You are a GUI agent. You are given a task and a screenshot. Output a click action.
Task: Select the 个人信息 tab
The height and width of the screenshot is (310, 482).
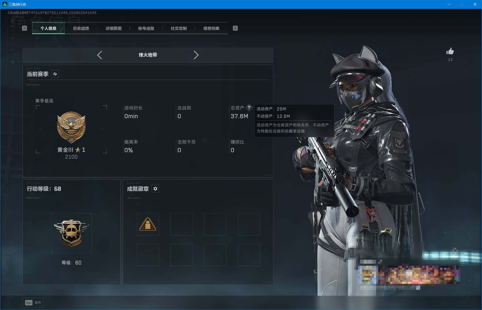click(x=49, y=28)
